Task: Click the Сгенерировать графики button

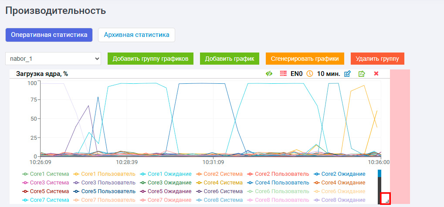Action: pos(305,59)
